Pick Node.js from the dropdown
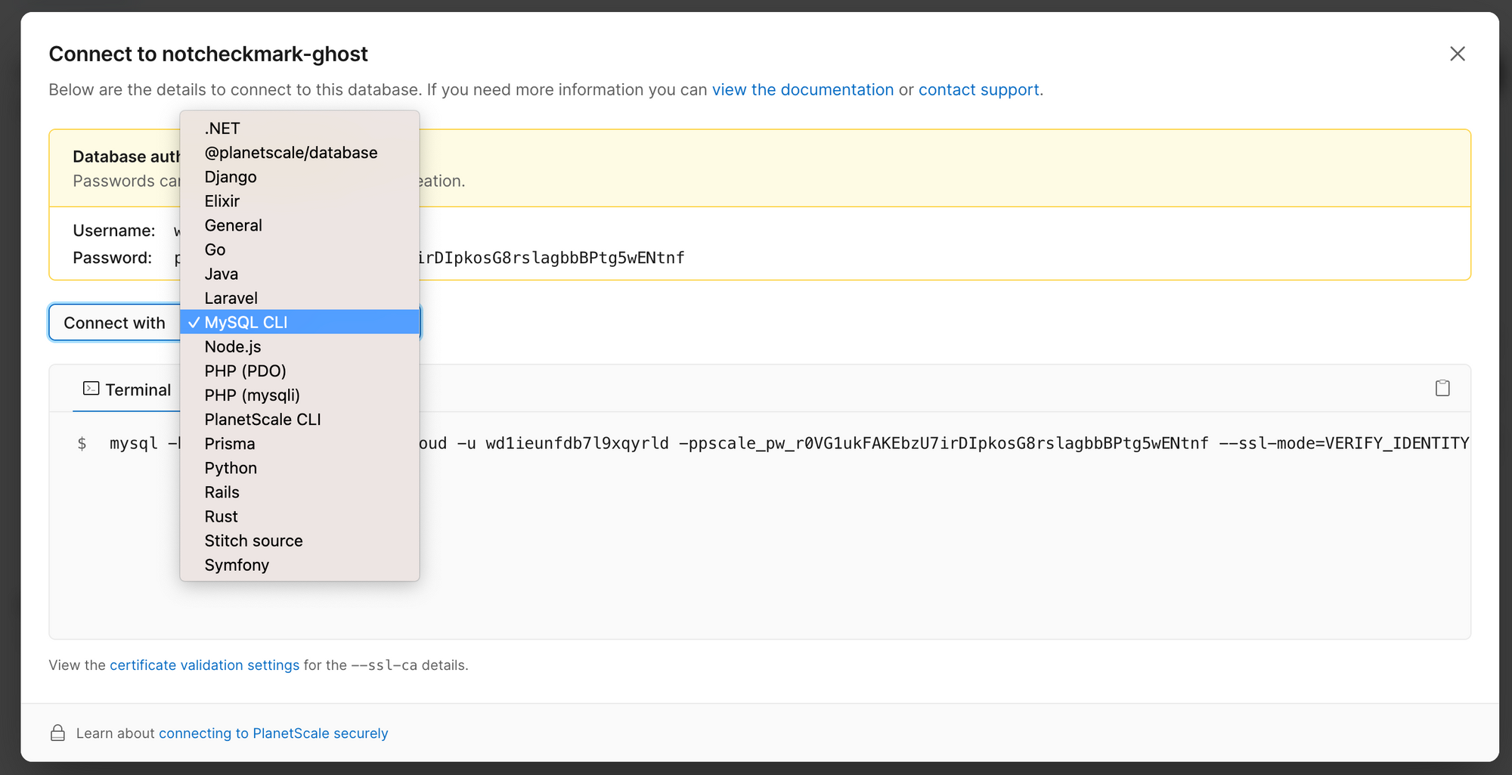 [x=233, y=347]
